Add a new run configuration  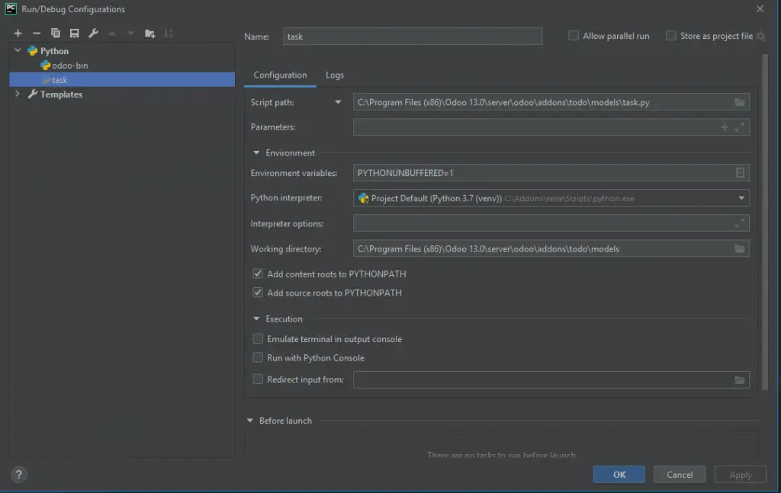point(18,33)
